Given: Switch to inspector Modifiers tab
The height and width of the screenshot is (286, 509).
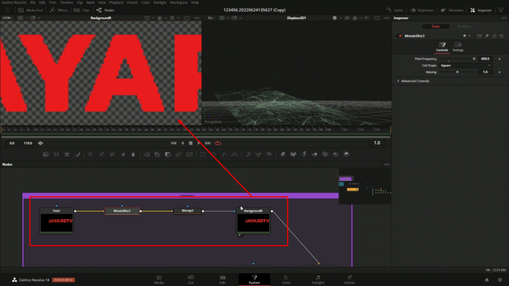Looking at the screenshot, I should point(464,26).
